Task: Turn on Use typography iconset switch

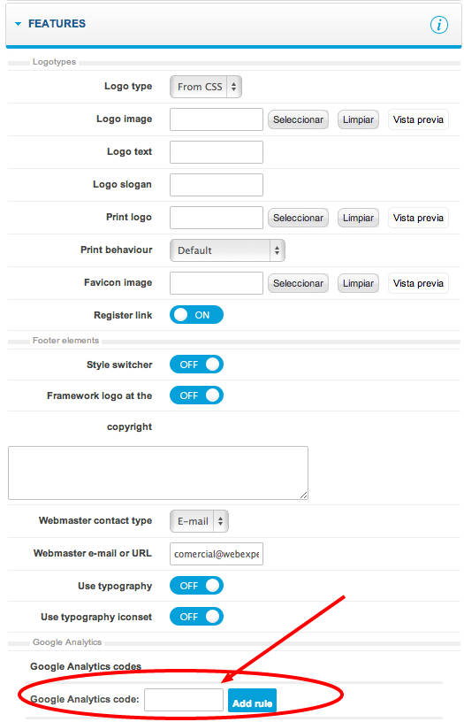Action: click(196, 617)
